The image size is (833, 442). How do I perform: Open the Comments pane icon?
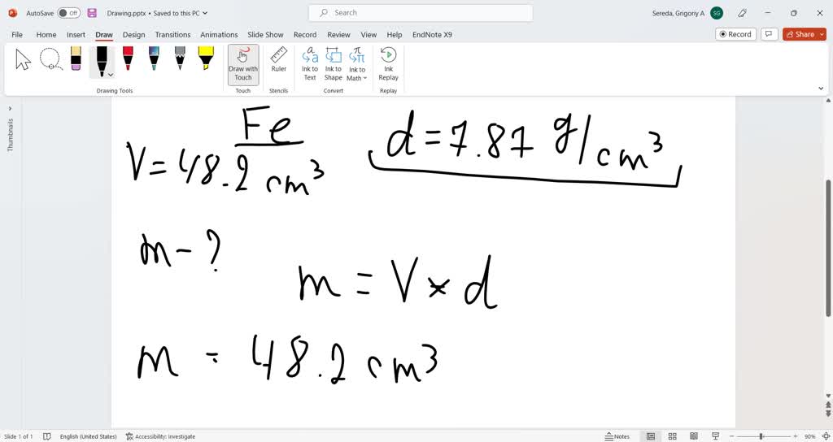pyautogui.click(x=769, y=34)
